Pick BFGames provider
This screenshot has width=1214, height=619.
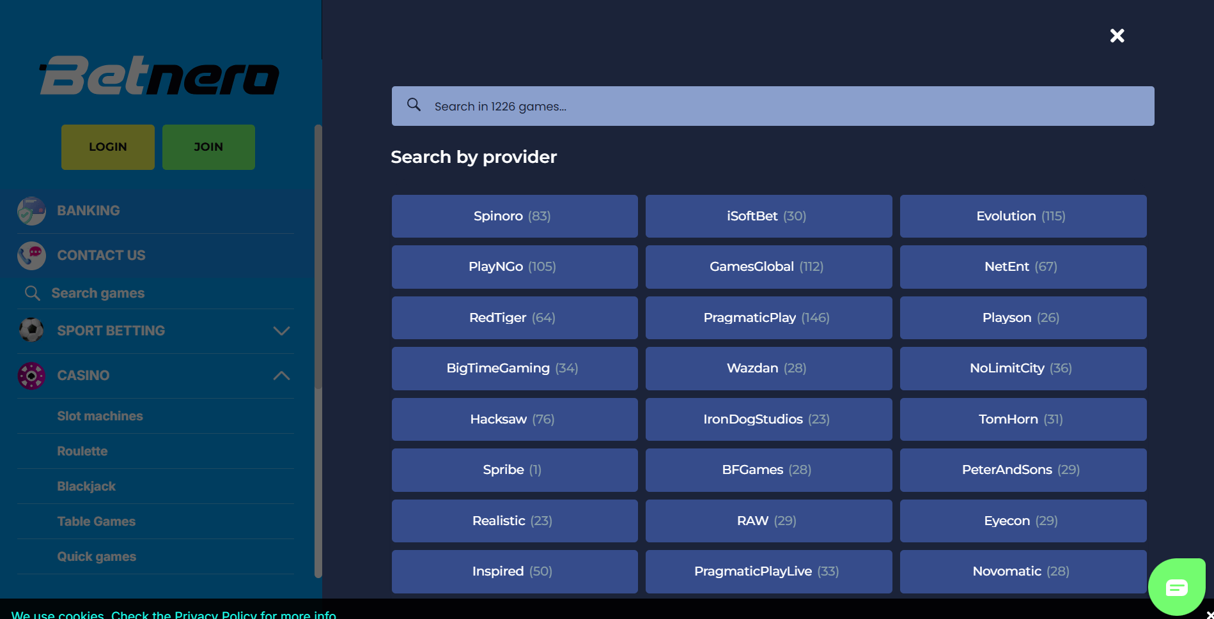tap(768, 470)
